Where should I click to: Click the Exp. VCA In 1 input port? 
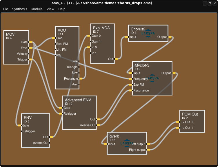click(91, 53)
